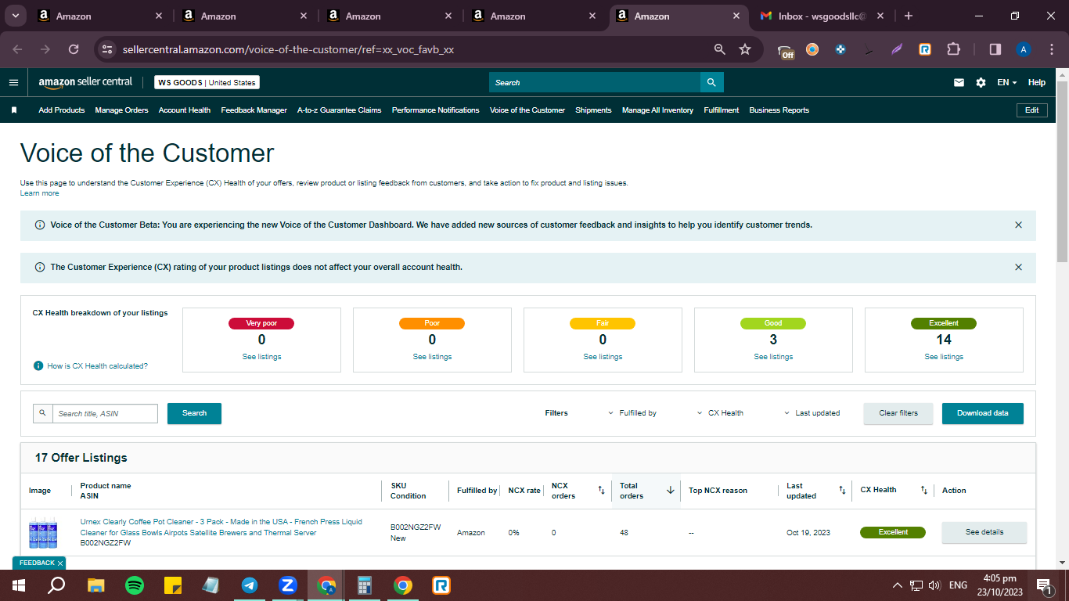Click the extension icon with Off badge

coord(786,51)
